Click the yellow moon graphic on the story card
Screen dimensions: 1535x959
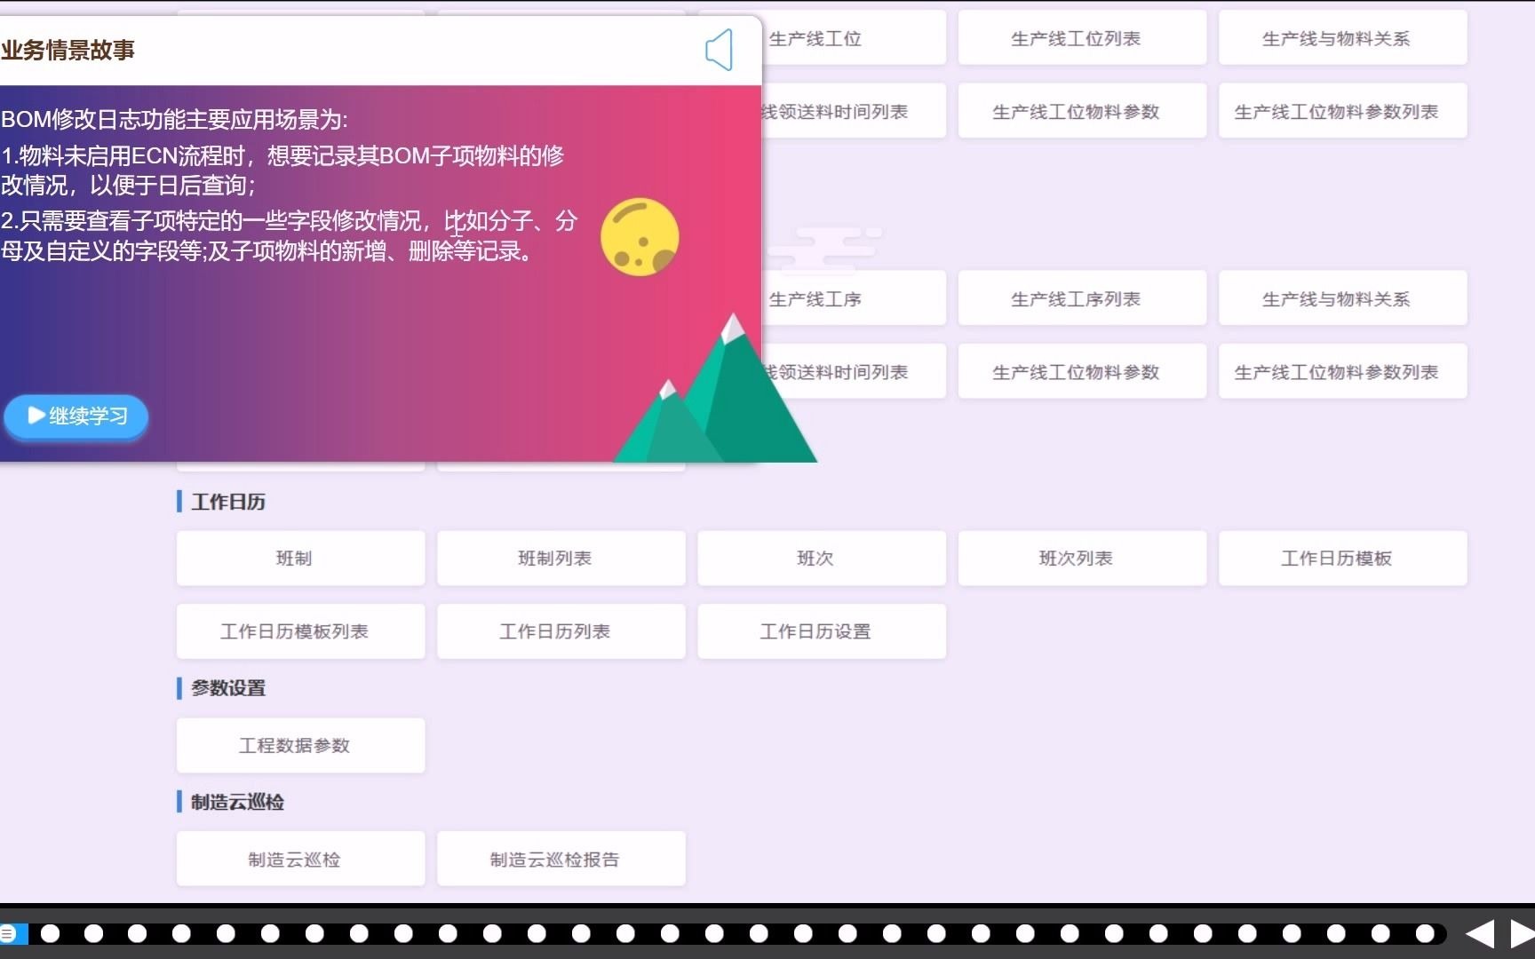coord(640,235)
